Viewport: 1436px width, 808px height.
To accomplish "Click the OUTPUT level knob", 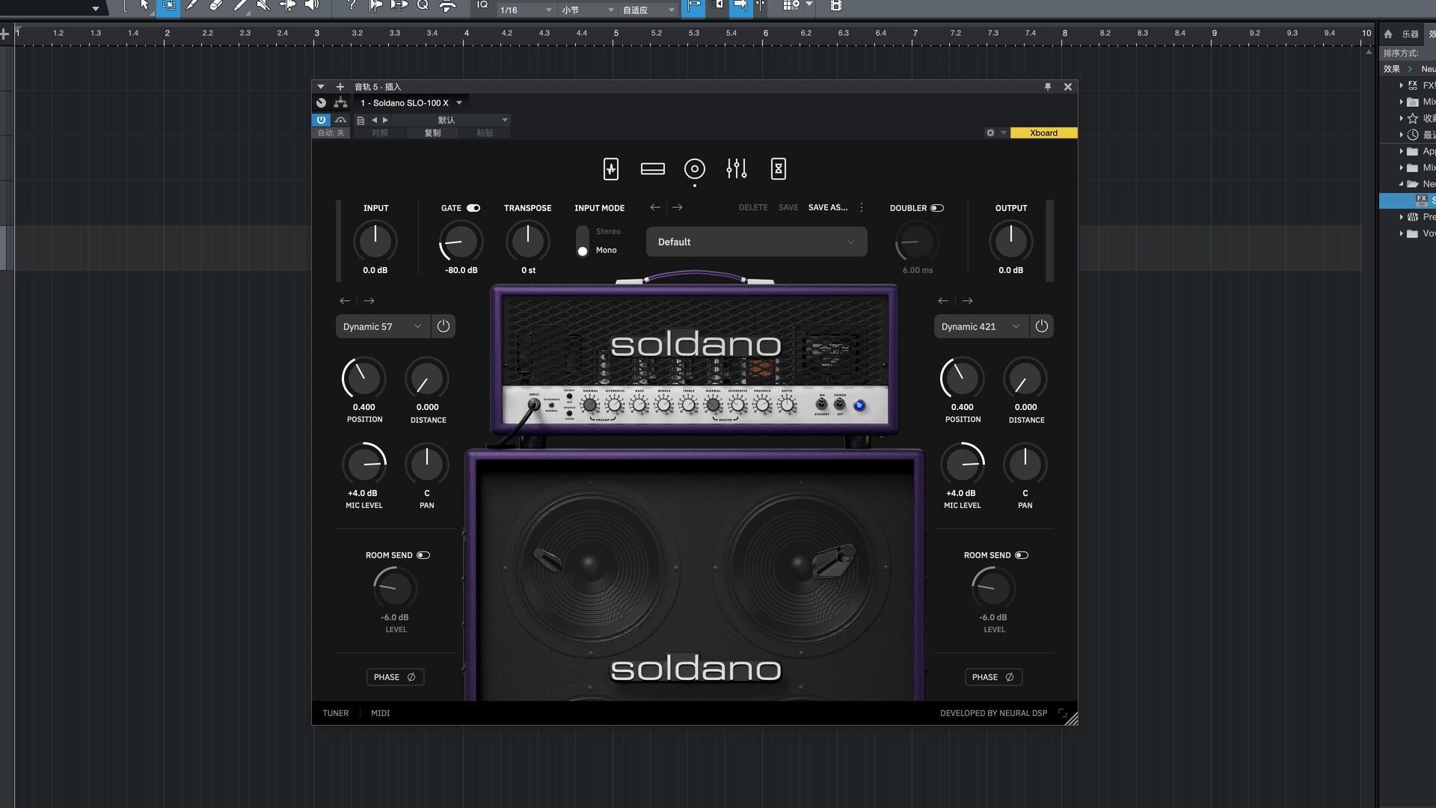I will point(1010,241).
